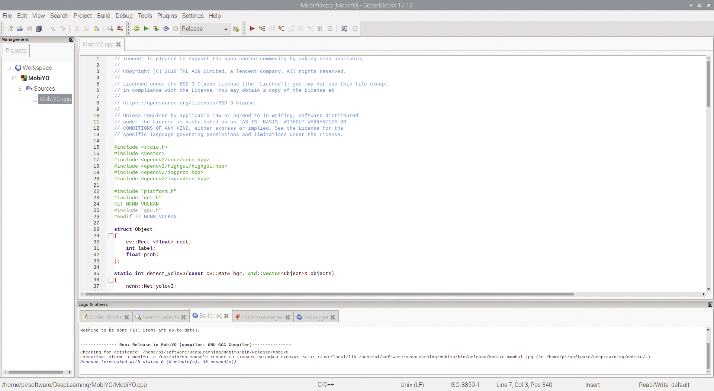Open the Projects tab in Management

(16, 51)
